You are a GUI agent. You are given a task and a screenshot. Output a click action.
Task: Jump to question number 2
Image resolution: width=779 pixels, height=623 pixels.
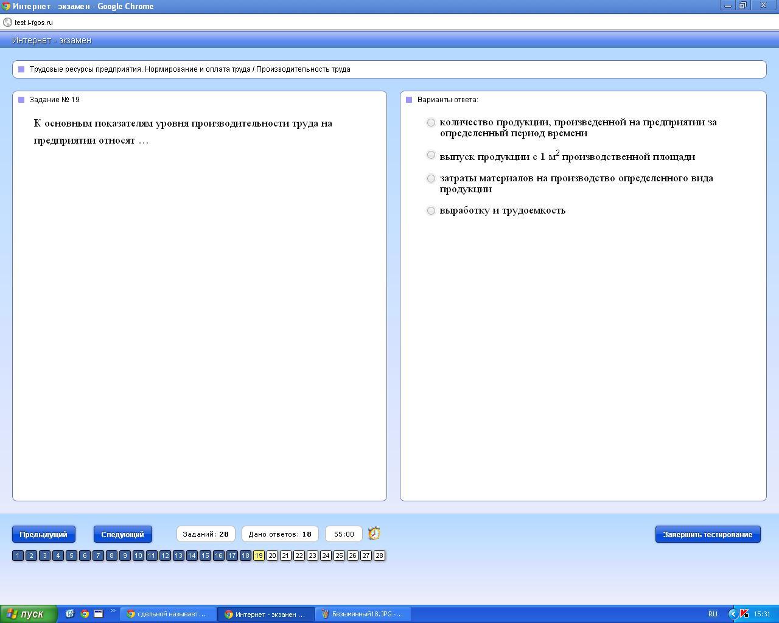(31, 555)
